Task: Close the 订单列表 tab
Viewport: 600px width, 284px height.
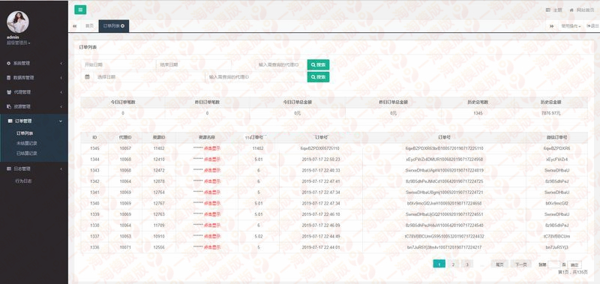Action: [122, 26]
